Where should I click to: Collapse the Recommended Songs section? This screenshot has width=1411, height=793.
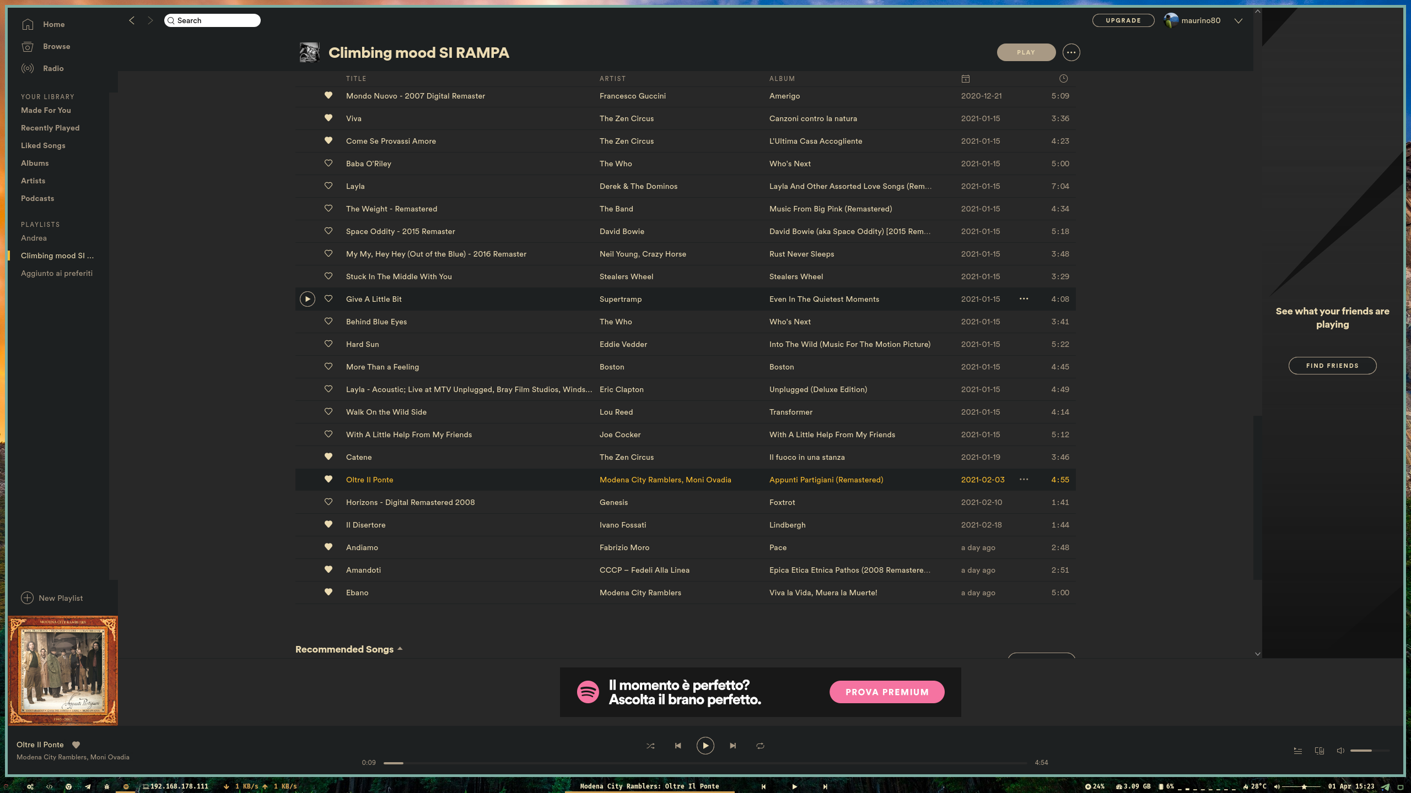[x=400, y=649]
